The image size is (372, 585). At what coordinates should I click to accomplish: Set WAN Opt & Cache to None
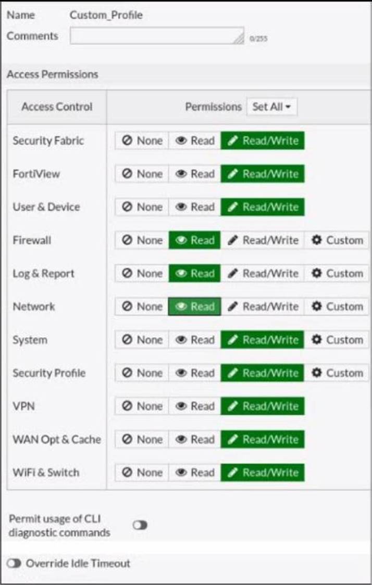(x=142, y=439)
